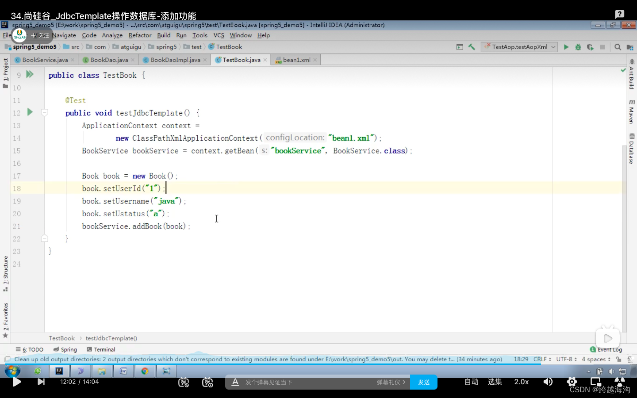Click the read-only lock icon in status bar

[x=618, y=359]
